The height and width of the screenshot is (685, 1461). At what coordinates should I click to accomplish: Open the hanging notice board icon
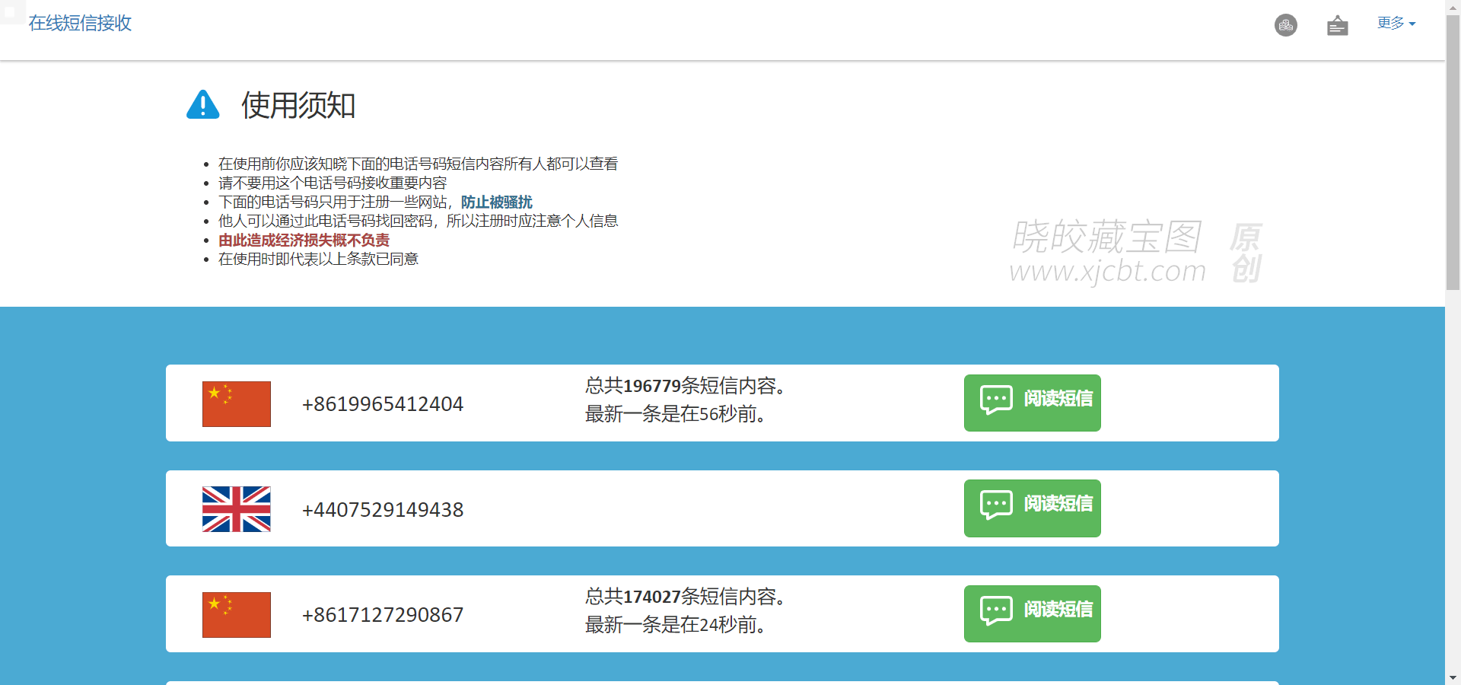[1338, 25]
